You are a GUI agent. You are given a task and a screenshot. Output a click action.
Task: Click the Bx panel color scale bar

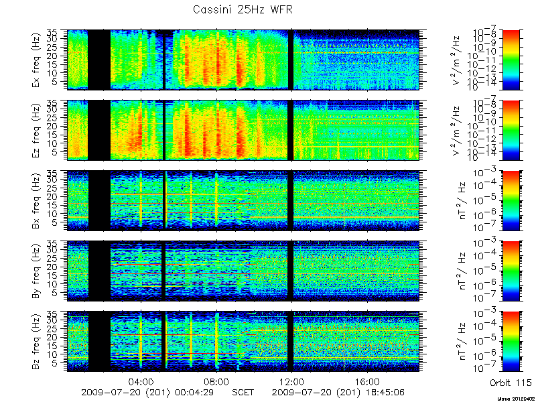511,200
